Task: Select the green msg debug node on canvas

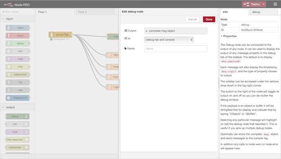Action: pos(113,37)
